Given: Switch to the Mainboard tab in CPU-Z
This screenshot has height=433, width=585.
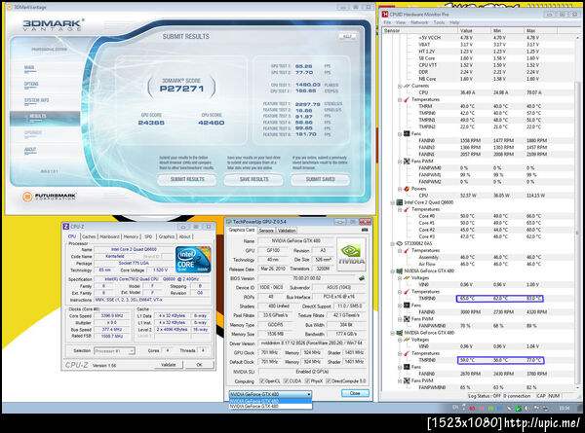Looking at the screenshot, I should pyautogui.click(x=109, y=236).
